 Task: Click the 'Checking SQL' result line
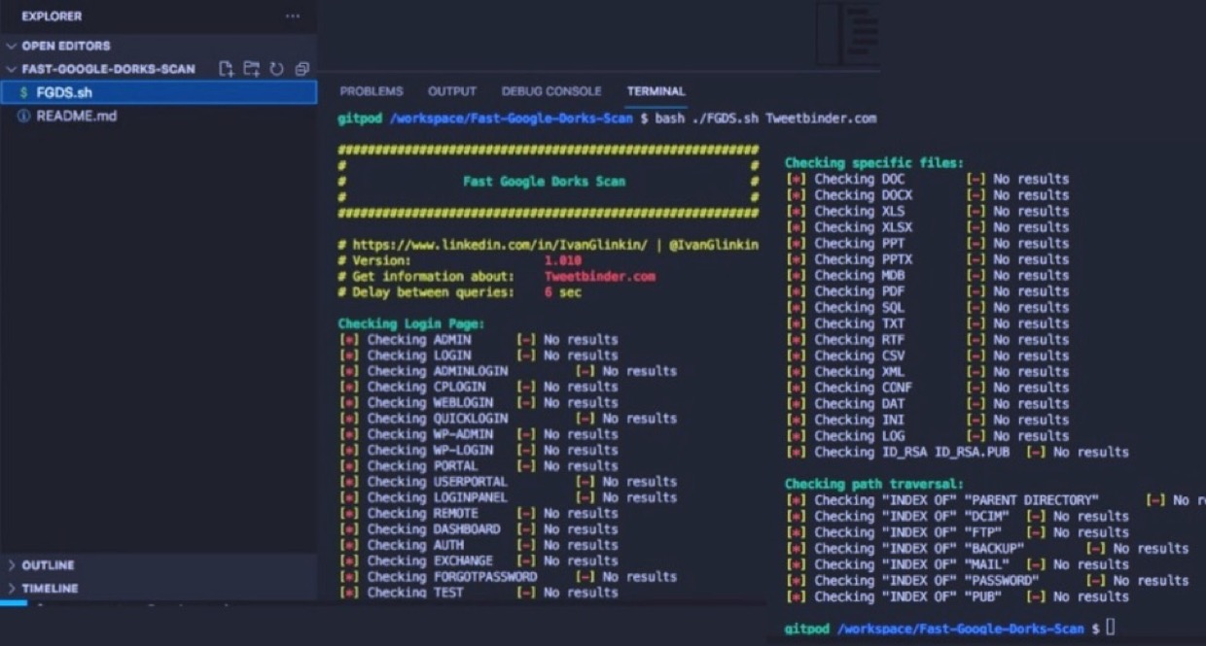[928, 308]
